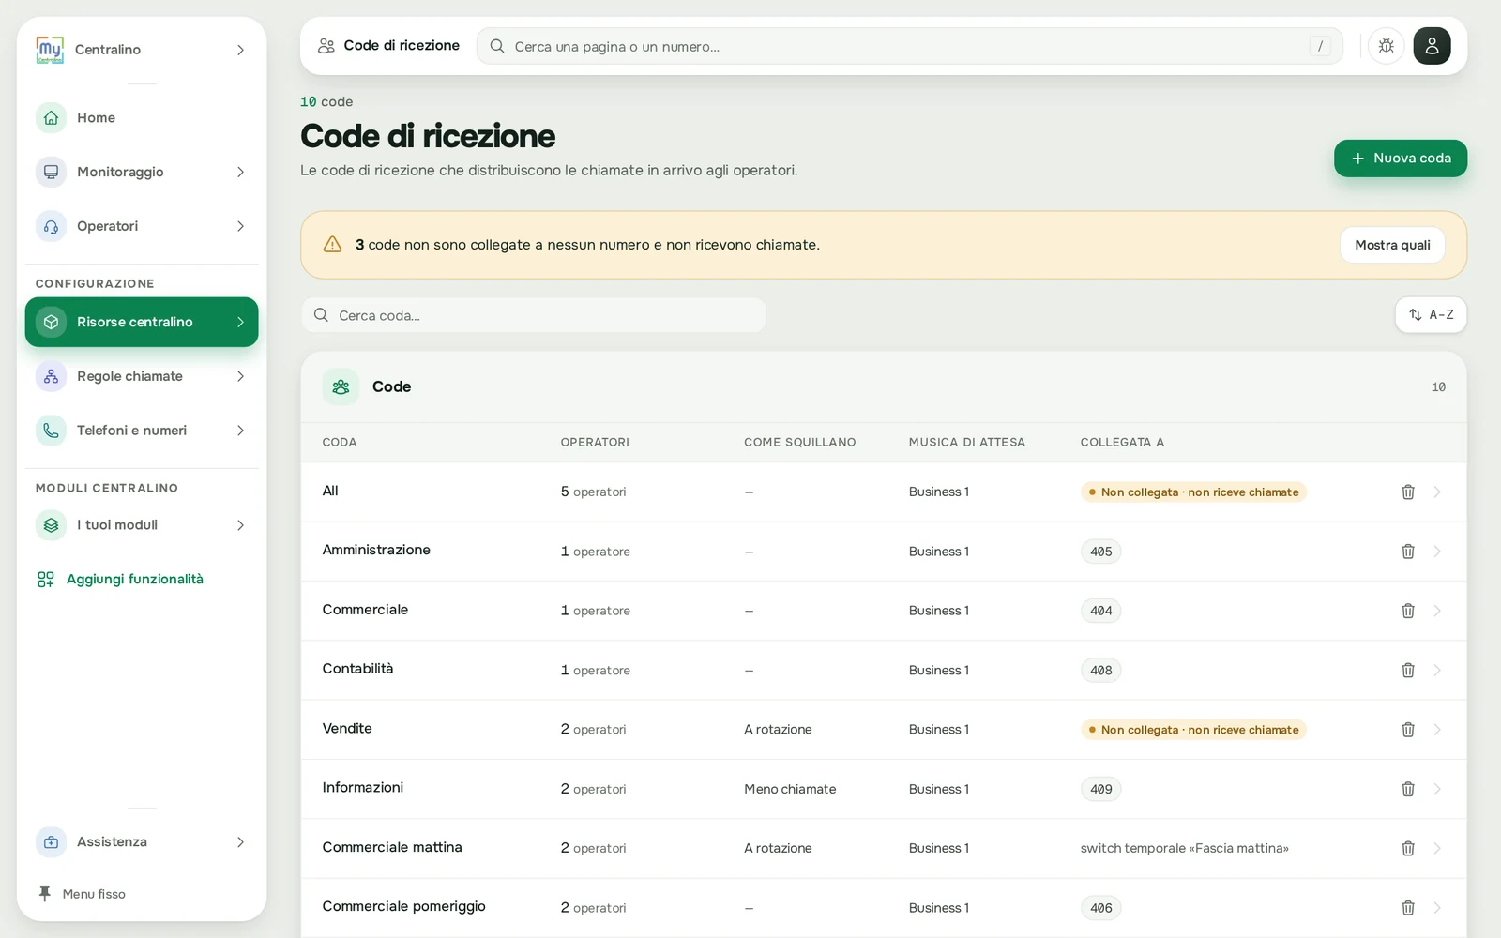This screenshot has height=938, width=1501.
Task: Go to the Home menu entry
Action: [x=142, y=118]
